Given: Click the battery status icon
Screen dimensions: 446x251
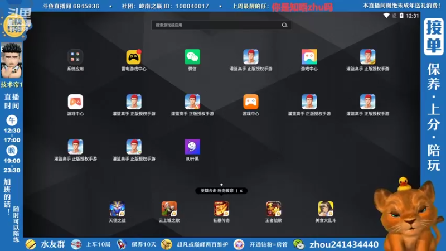Looking at the screenshot, I should pos(401,16).
